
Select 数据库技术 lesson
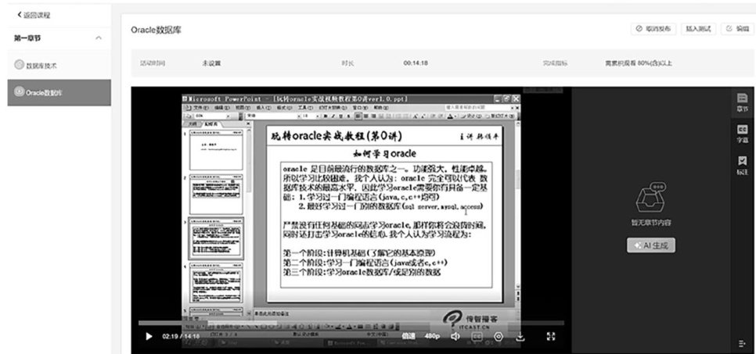pos(41,66)
